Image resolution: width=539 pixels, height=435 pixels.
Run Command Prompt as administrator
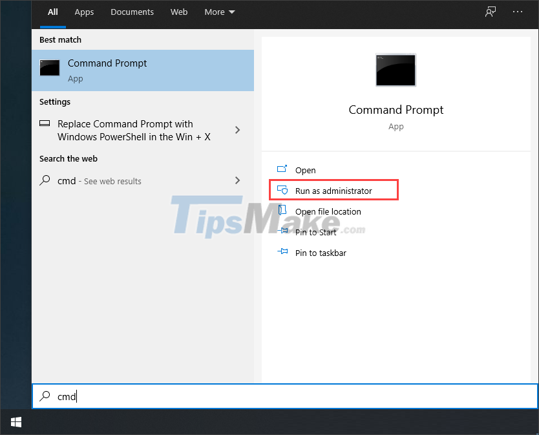click(333, 190)
